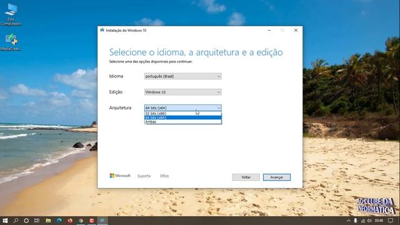Choose Ambas architecture option

[x=183, y=122]
